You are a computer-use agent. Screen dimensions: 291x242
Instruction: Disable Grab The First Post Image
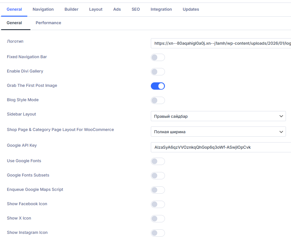point(158,86)
